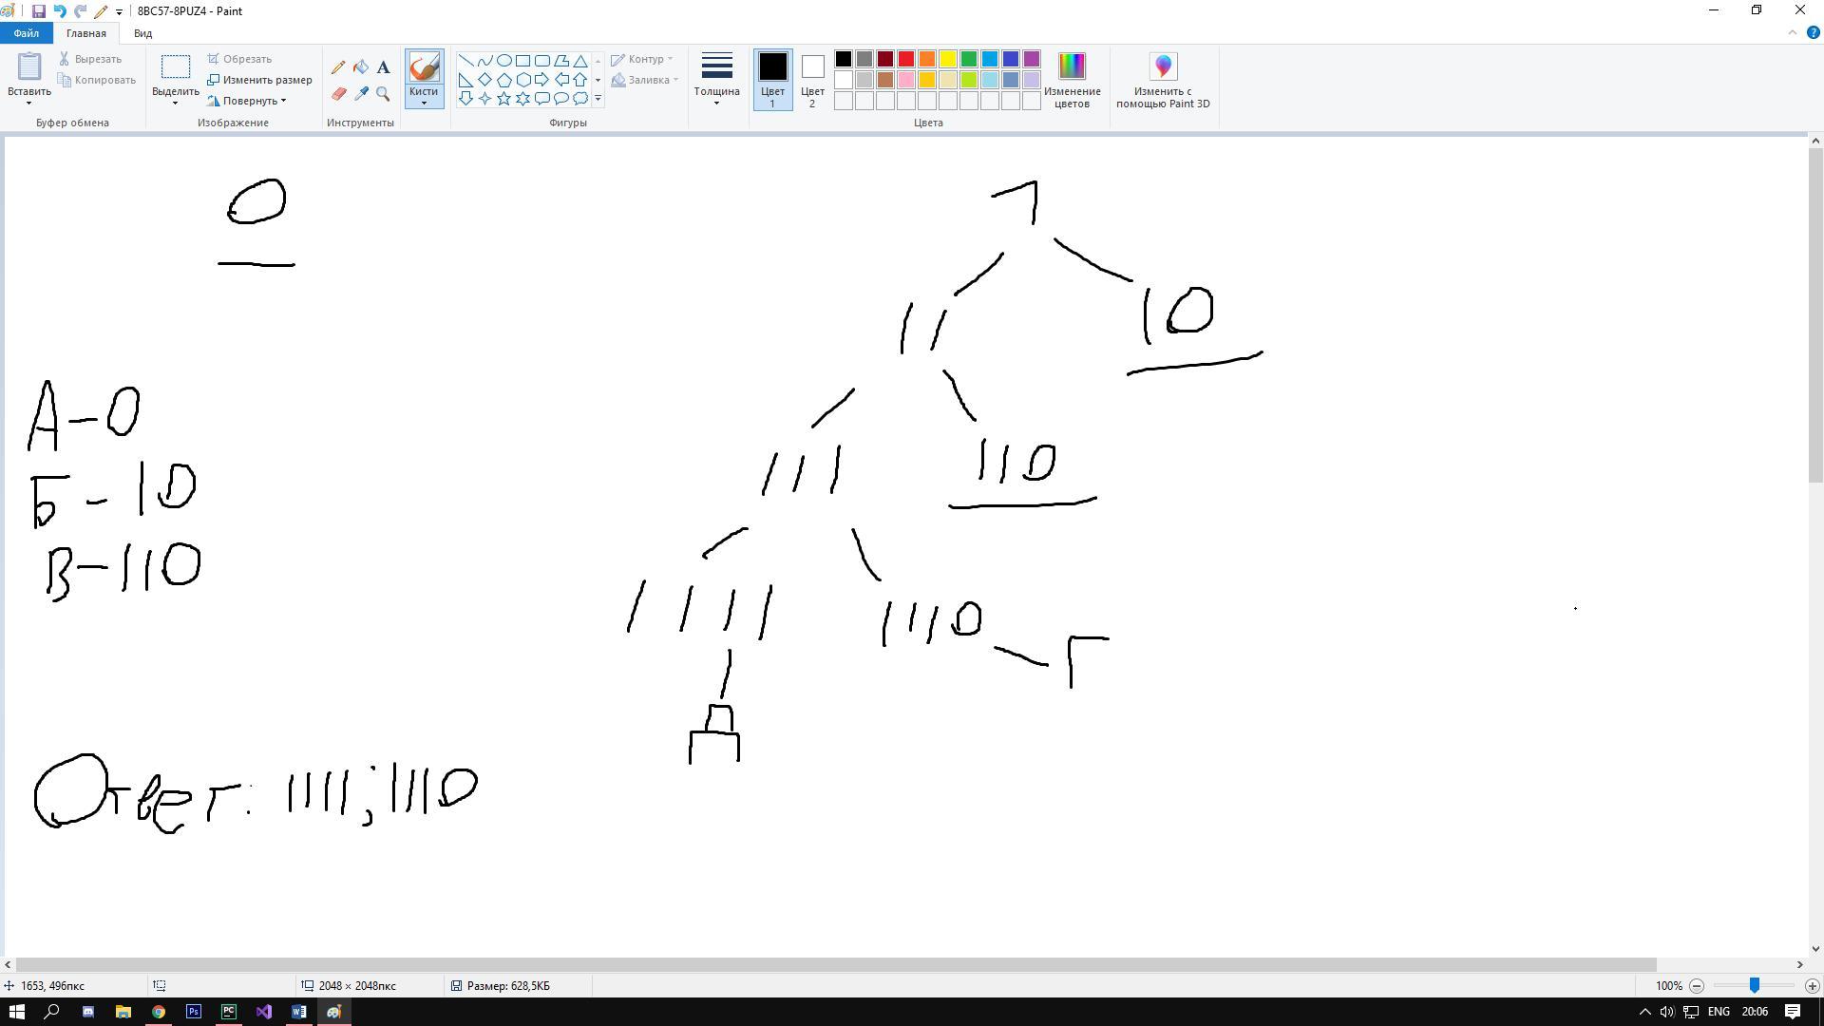Open the Файл menu
The height and width of the screenshot is (1026, 1824).
pos(27,33)
